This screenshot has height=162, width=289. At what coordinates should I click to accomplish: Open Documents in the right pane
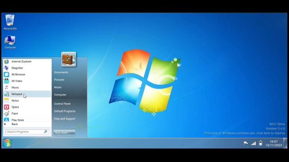pyautogui.click(x=61, y=72)
